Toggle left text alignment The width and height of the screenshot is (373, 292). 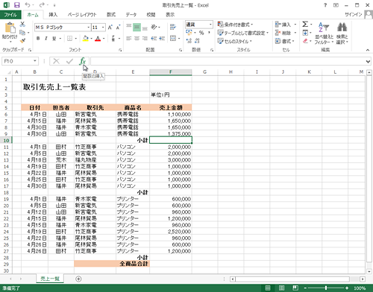pyautogui.click(x=128, y=38)
